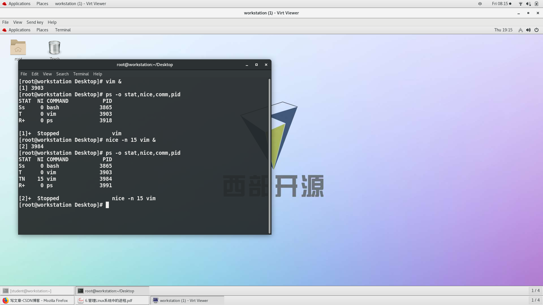Click the guest volume speaker icon

pyautogui.click(x=528, y=30)
